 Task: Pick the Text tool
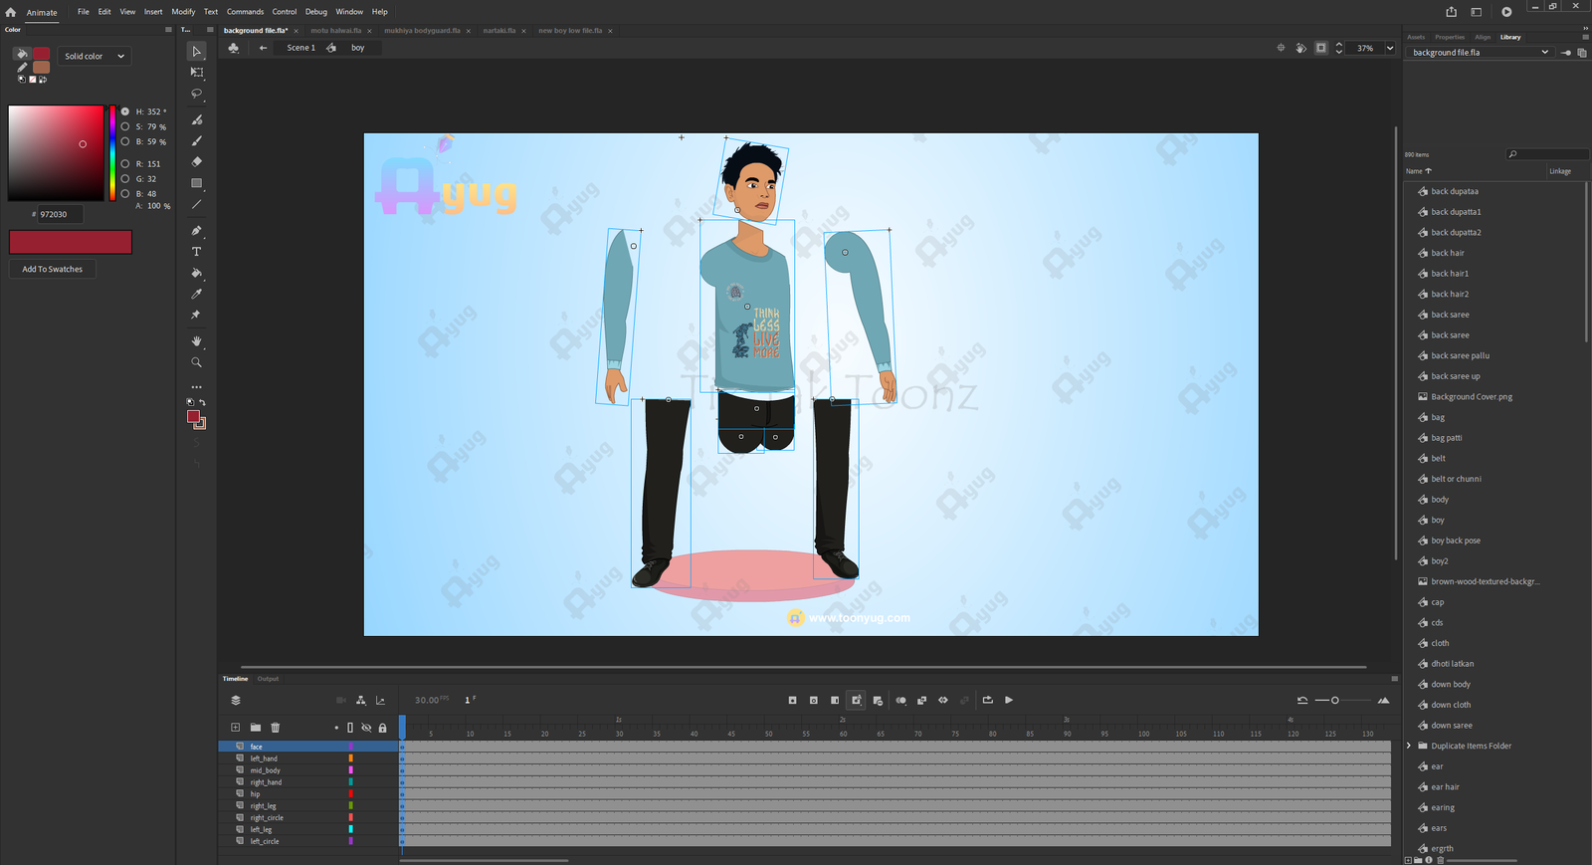196,252
